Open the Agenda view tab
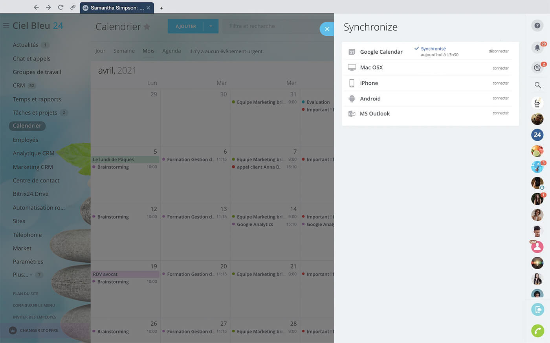Viewport: 550px width, 343px height. pyautogui.click(x=171, y=51)
